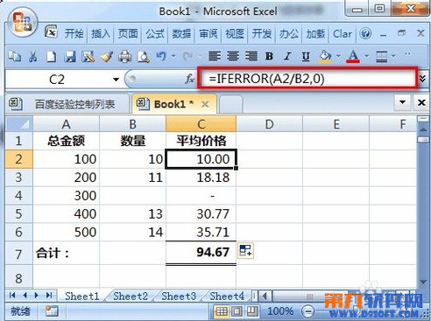Click the new blank document tab
The height and width of the screenshot is (321, 431).
click(x=230, y=104)
